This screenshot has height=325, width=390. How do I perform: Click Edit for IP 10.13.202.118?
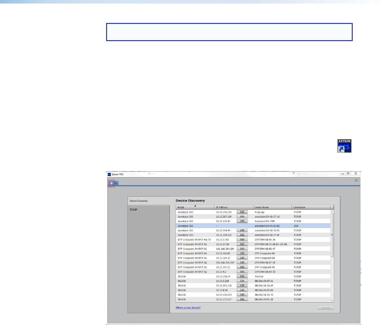242,286
